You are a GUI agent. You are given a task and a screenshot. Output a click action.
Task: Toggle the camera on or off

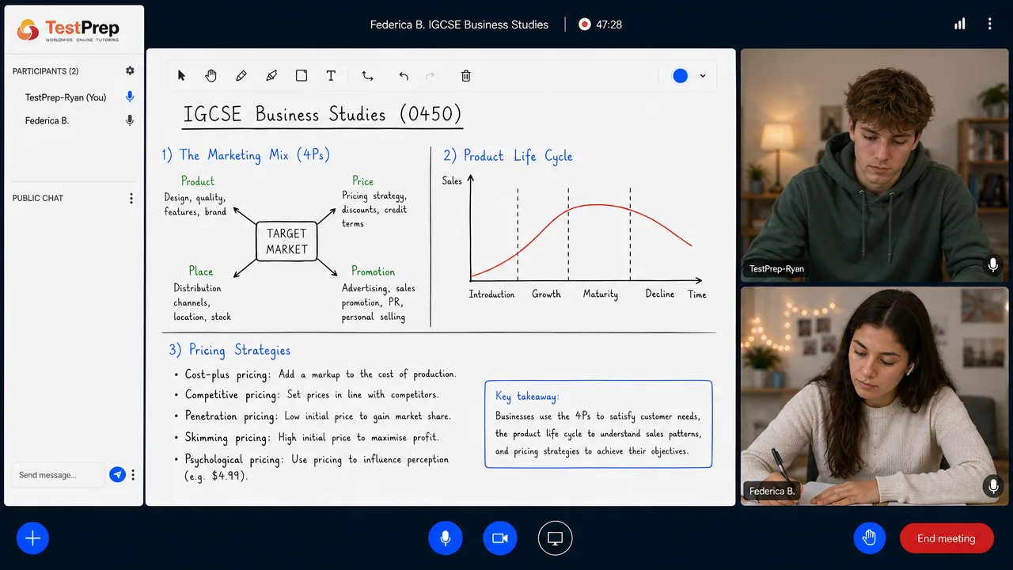point(499,538)
